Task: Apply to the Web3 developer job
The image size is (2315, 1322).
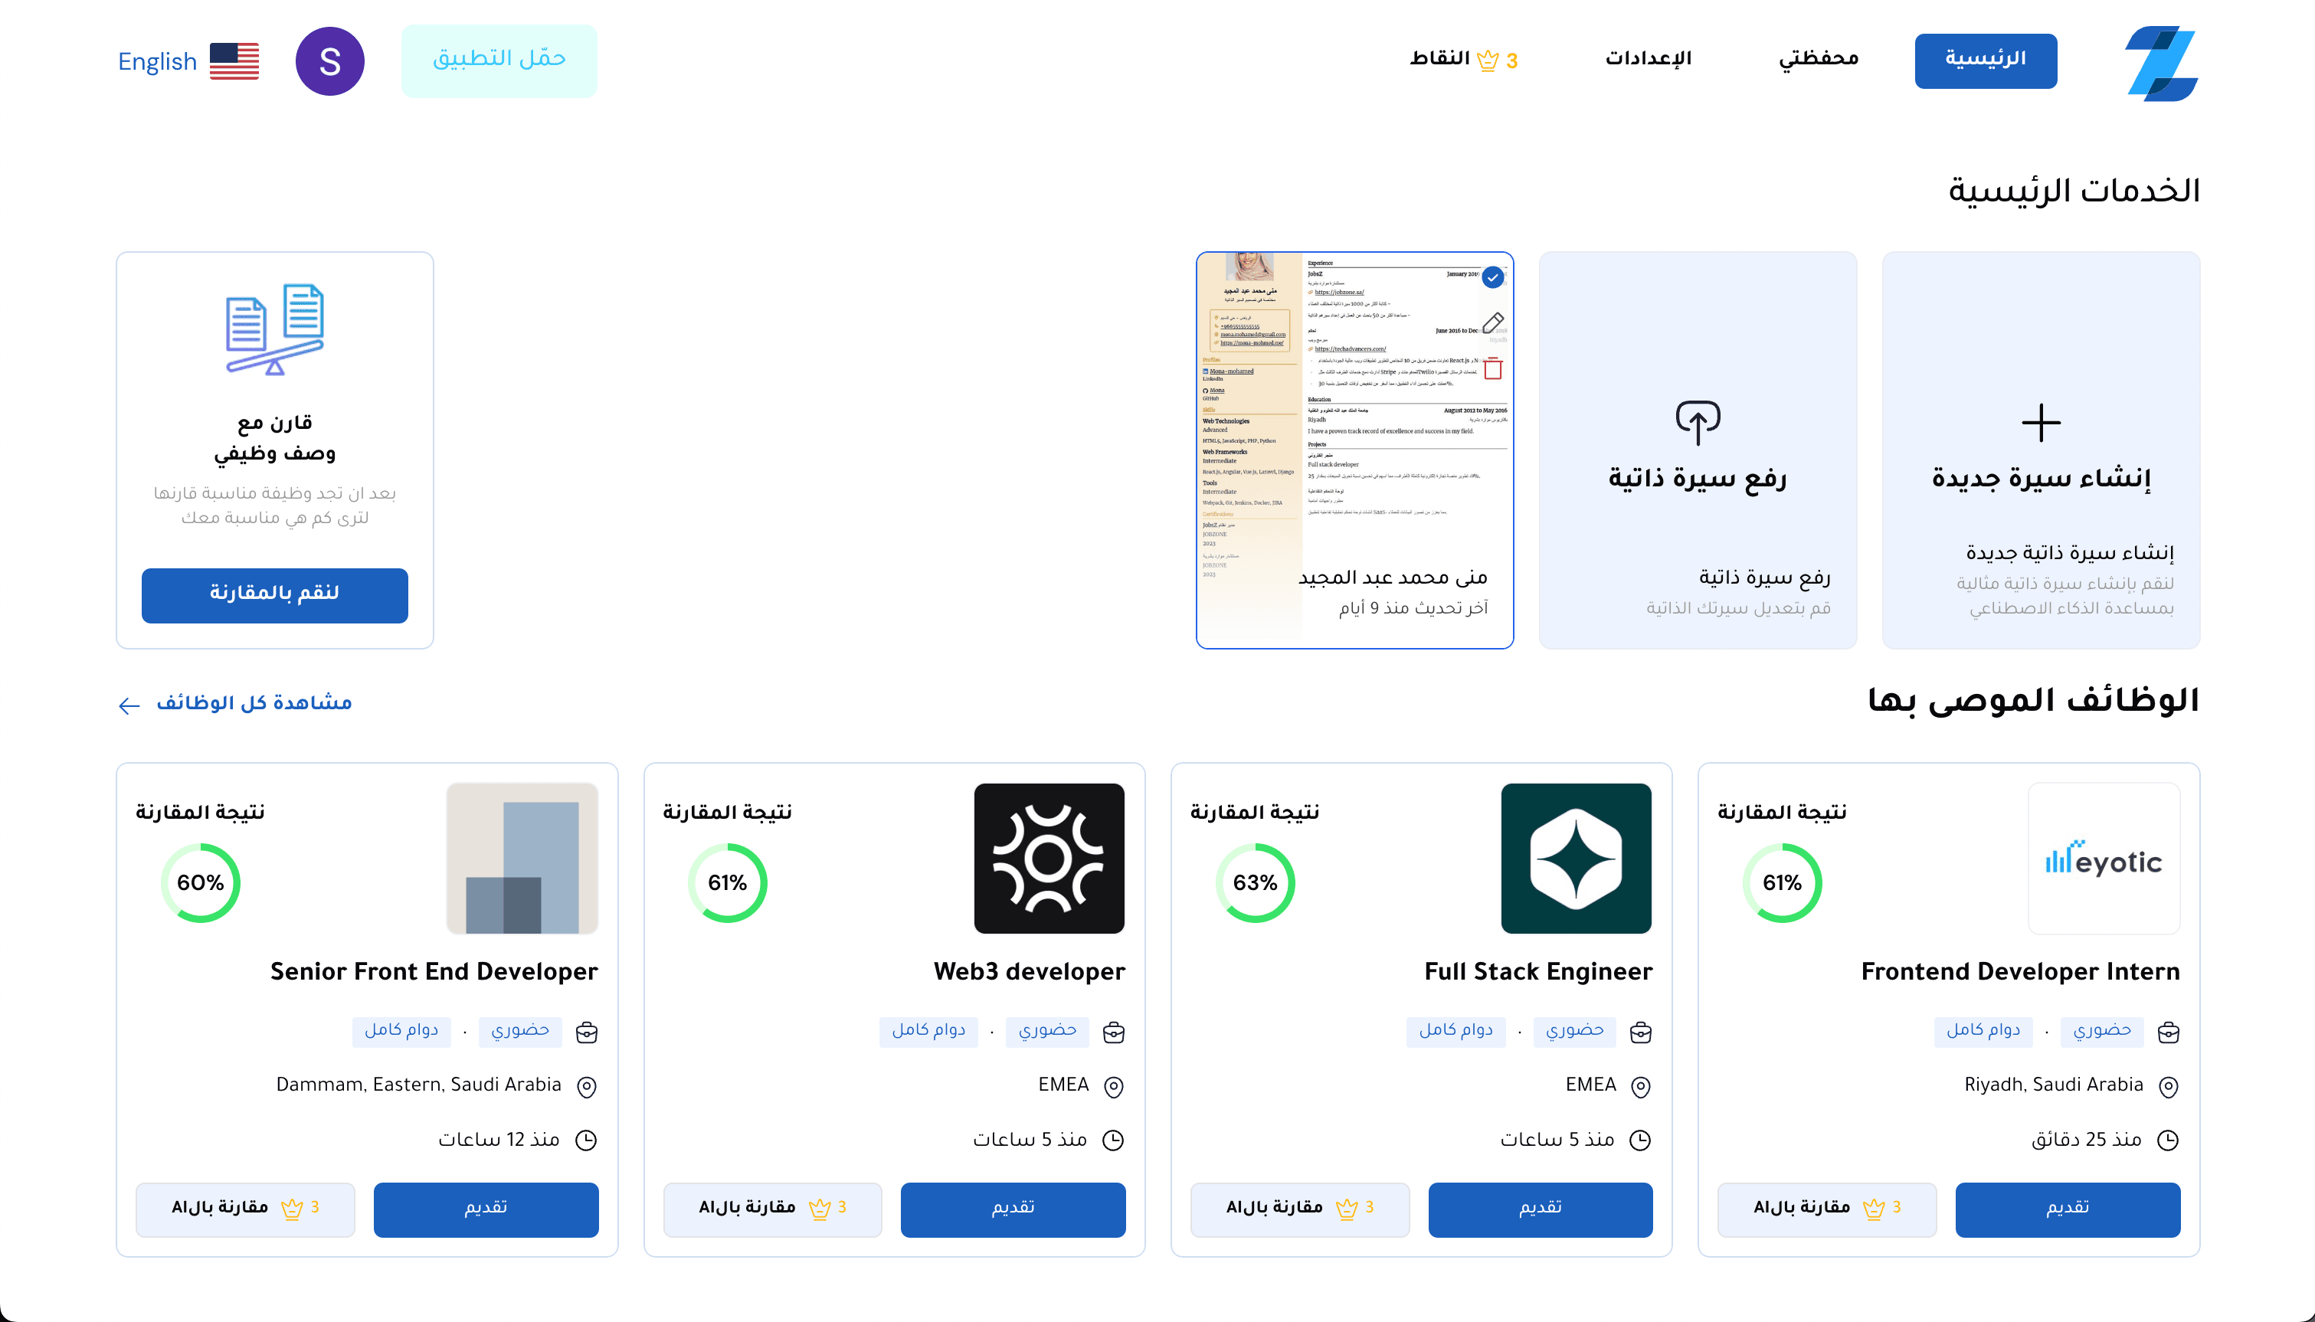Action: coord(1012,1209)
